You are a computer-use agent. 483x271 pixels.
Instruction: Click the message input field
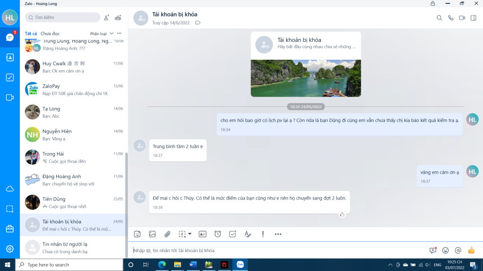pos(278,250)
